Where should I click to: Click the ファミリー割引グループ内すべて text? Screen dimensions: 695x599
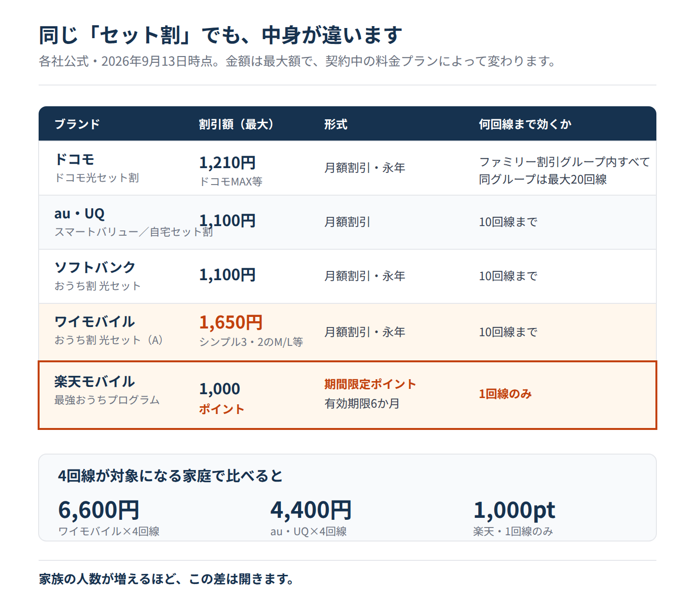pos(565,161)
